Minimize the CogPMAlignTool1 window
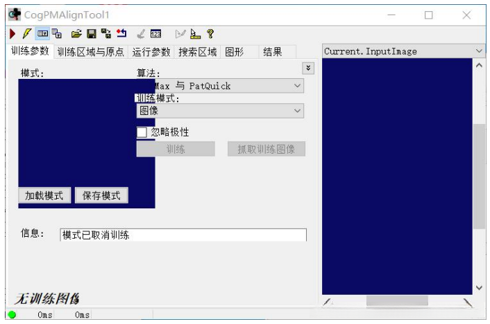Screen dimensions: 490x324 click(x=391, y=15)
